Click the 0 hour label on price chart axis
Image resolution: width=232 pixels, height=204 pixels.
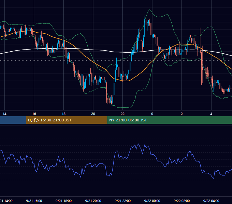(x=152, y=114)
